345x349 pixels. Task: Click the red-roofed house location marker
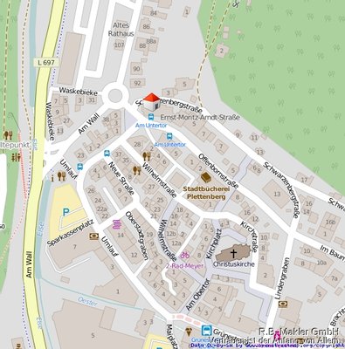click(152, 101)
